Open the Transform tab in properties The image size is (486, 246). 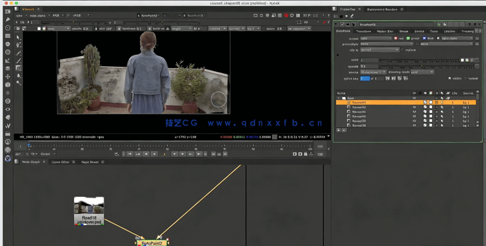(363, 31)
